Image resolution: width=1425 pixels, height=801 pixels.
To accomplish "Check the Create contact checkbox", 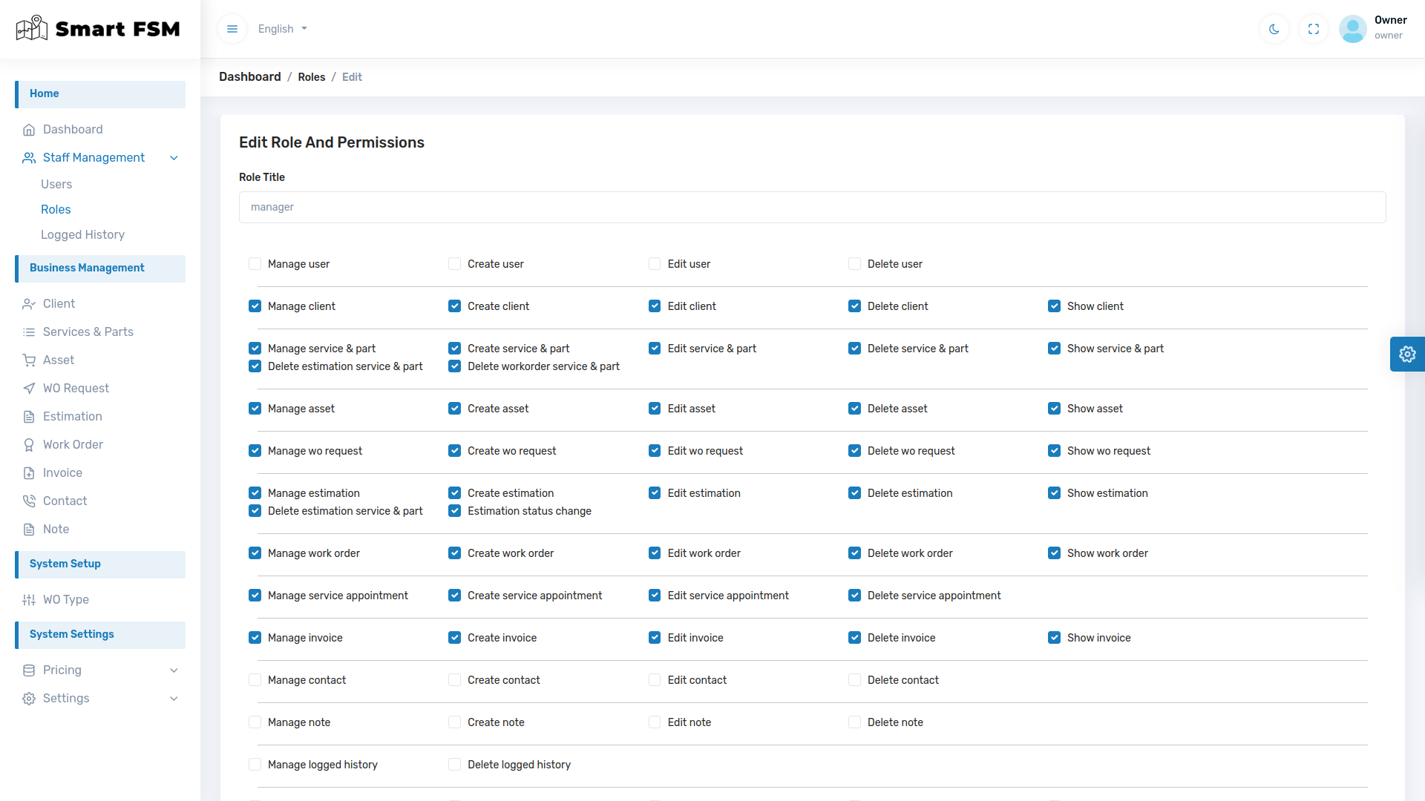I will click(454, 680).
